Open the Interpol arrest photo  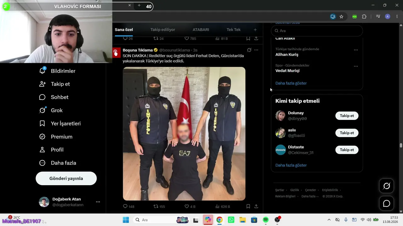(x=184, y=134)
